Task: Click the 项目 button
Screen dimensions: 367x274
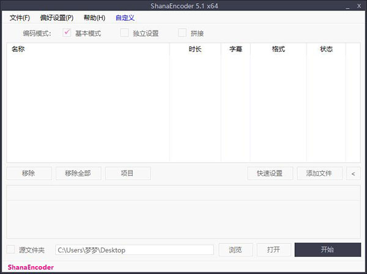Action: click(x=128, y=173)
